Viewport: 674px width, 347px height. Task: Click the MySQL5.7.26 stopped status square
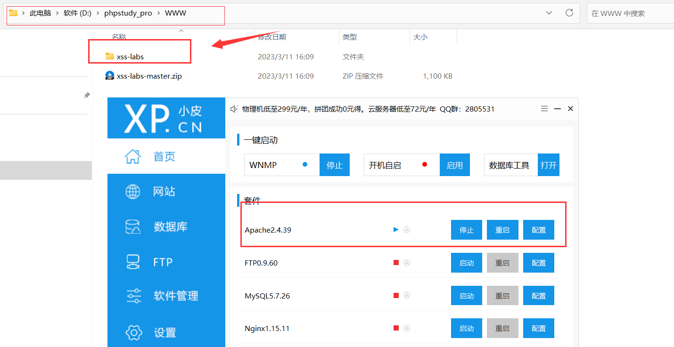tap(396, 296)
